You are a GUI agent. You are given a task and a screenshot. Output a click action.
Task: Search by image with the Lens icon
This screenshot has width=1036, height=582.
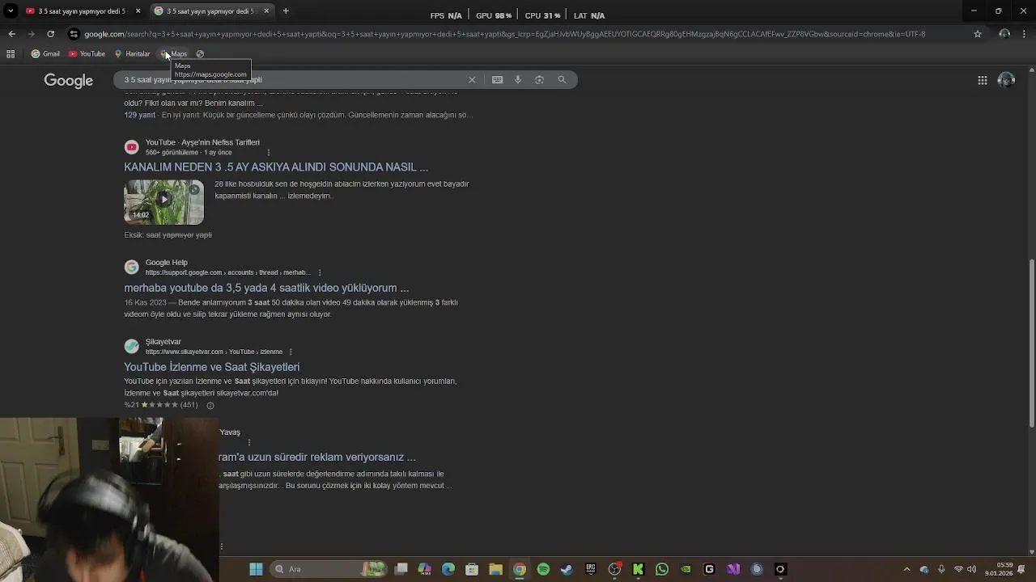click(539, 80)
